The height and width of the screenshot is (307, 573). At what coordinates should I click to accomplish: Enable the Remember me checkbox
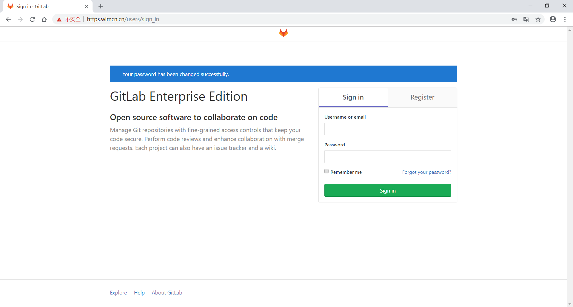tap(326, 171)
